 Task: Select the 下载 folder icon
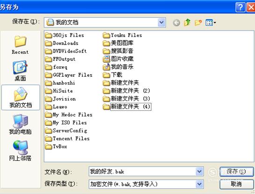click(x=106, y=75)
